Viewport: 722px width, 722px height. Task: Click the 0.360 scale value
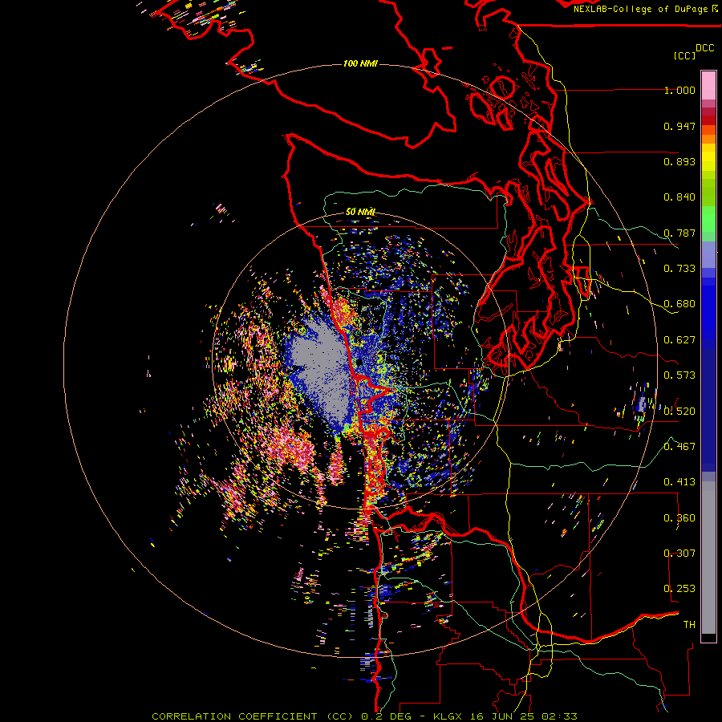pos(679,518)
